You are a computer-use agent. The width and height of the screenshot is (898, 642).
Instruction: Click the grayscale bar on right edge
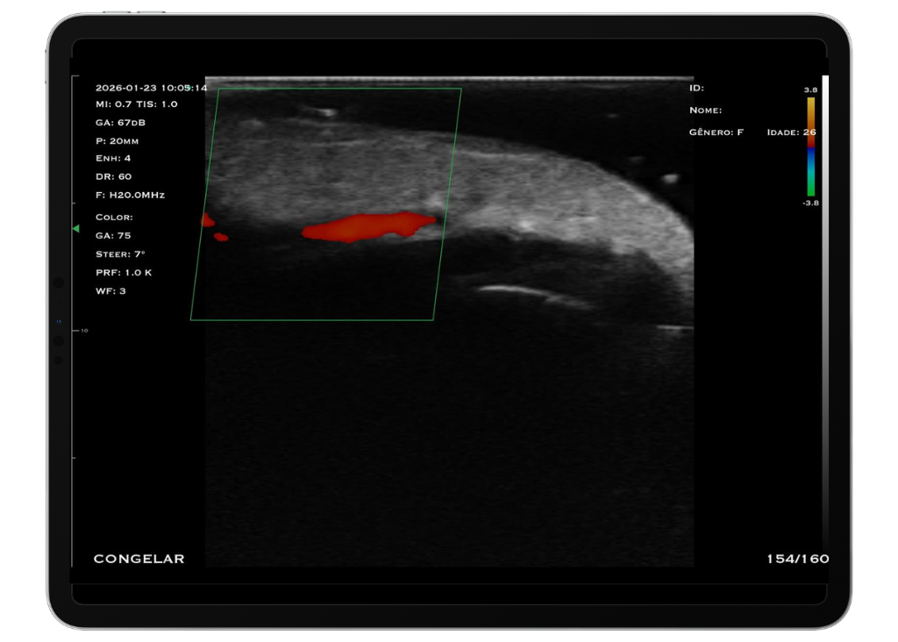tap(825, 307)
